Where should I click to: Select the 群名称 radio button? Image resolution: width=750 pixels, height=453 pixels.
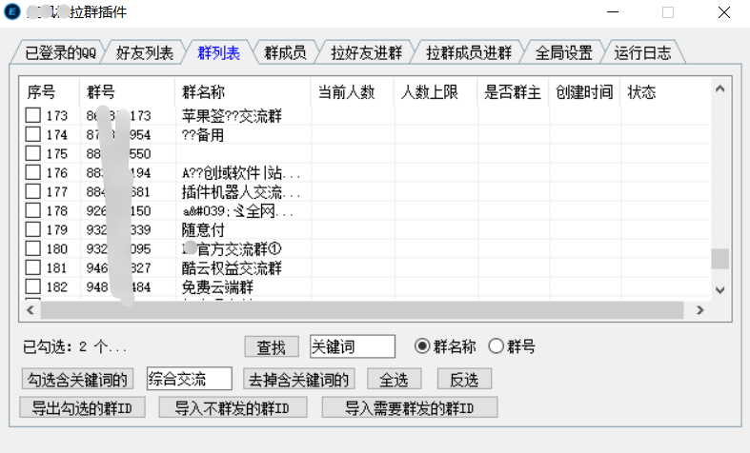[x=422, y=346]
